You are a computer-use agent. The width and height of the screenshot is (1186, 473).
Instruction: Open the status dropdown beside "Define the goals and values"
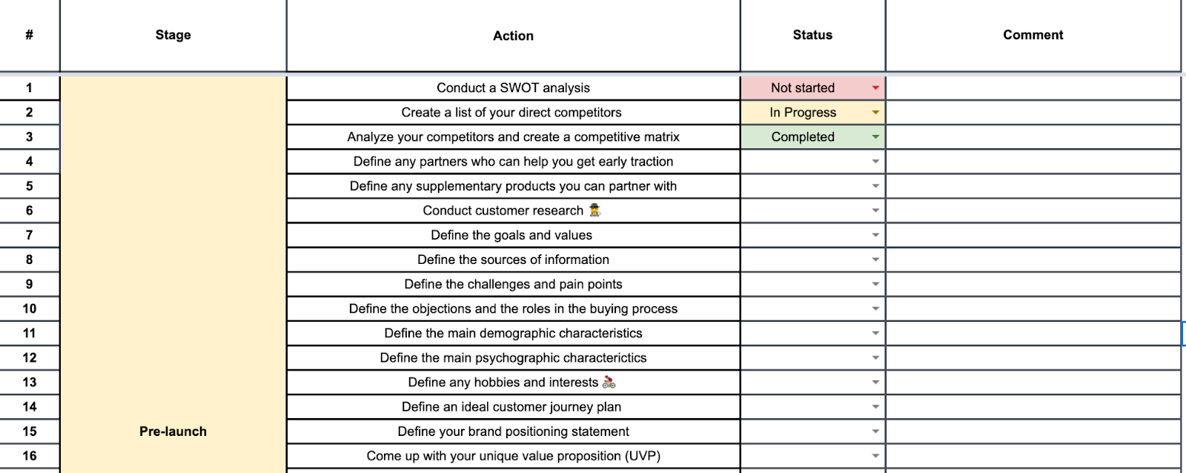(875, 235)
